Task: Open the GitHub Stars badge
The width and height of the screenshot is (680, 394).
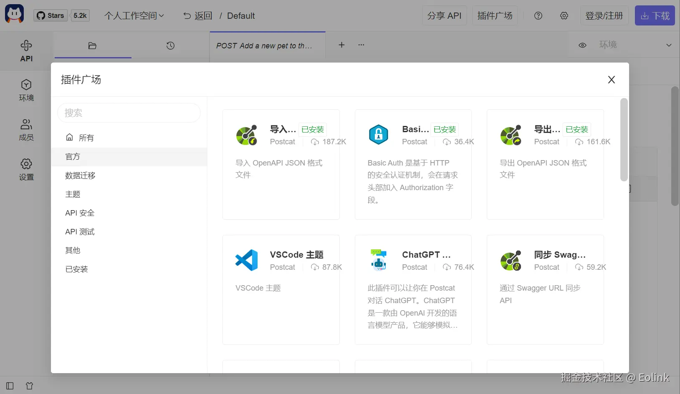Action: (x=51, y=16)
